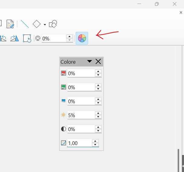Click the brightness 5% field
Image resolution: width=184 pixels, height=172 pixels.
coord(81,115)
